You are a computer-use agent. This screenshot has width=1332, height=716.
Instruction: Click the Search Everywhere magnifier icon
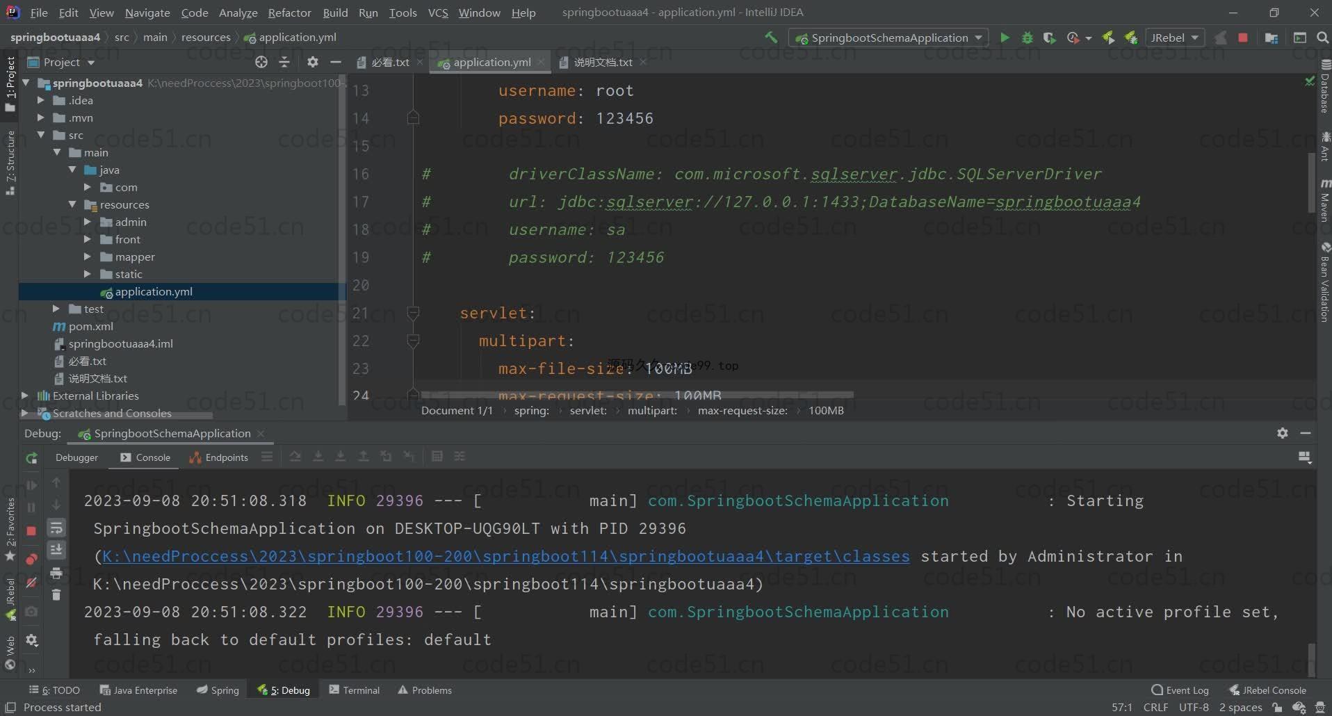point(1322,38)
